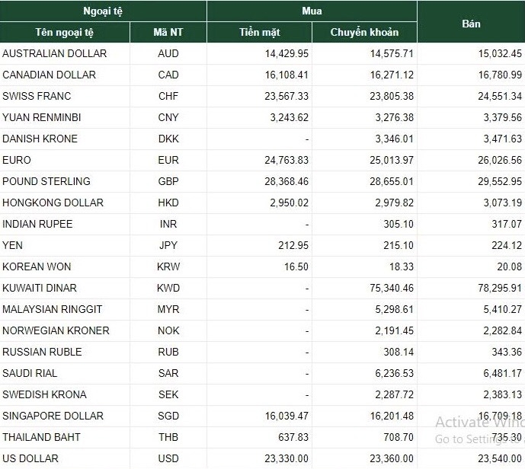Select the EURO row name
Screen dimensions: 525x469
17,160
